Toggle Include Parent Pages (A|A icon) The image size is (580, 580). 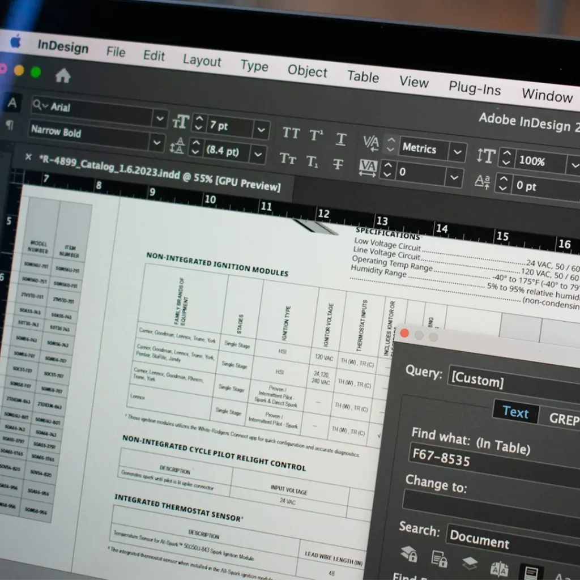(x=499, y=570)
